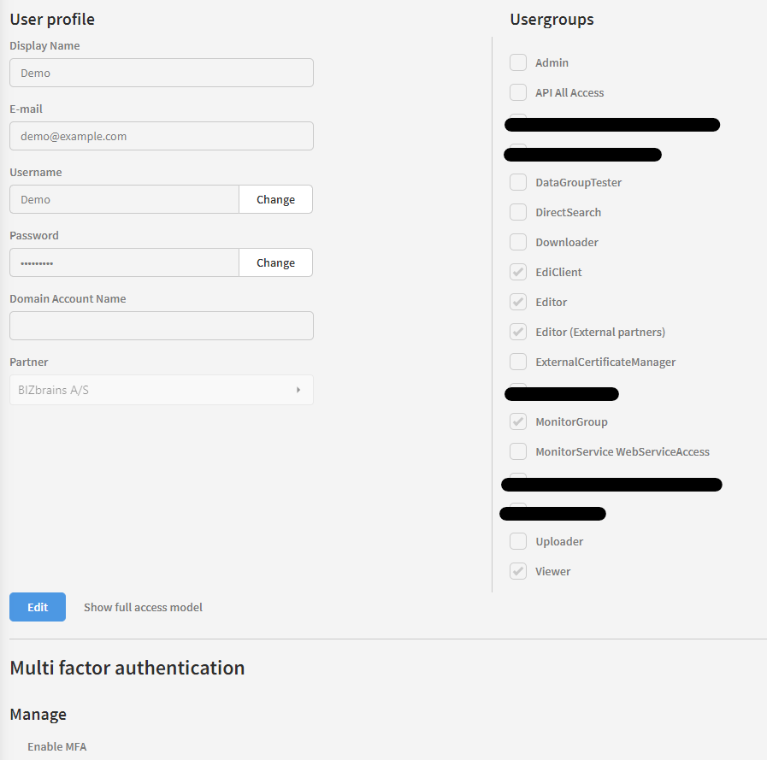The height and width of the screenshot is (760, 767).
Task: Check the Uploader usergroup
Action: click(518, 541)
